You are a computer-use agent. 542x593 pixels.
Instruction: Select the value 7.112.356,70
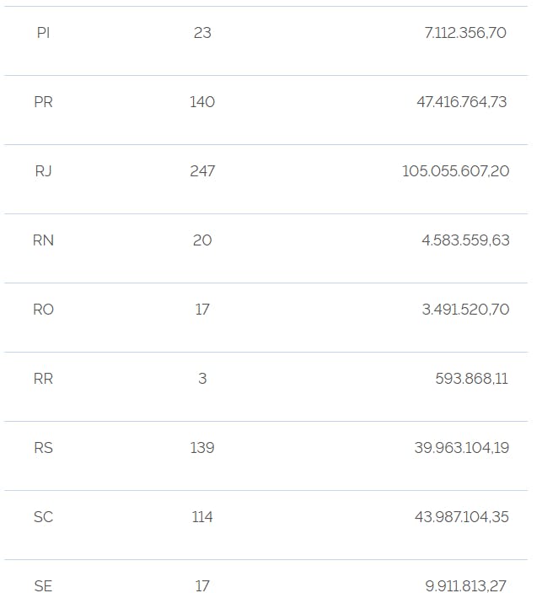click(x=465, y=33)
